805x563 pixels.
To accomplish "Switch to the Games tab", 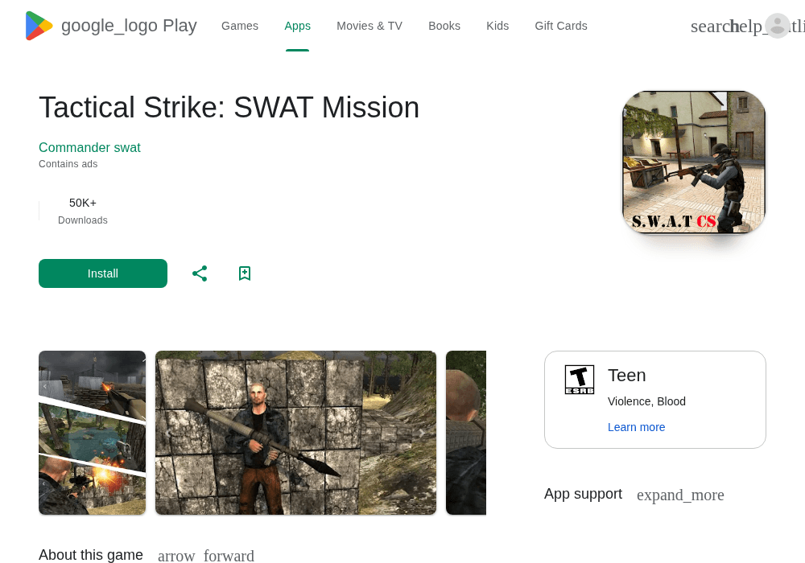I will [240, 26].
